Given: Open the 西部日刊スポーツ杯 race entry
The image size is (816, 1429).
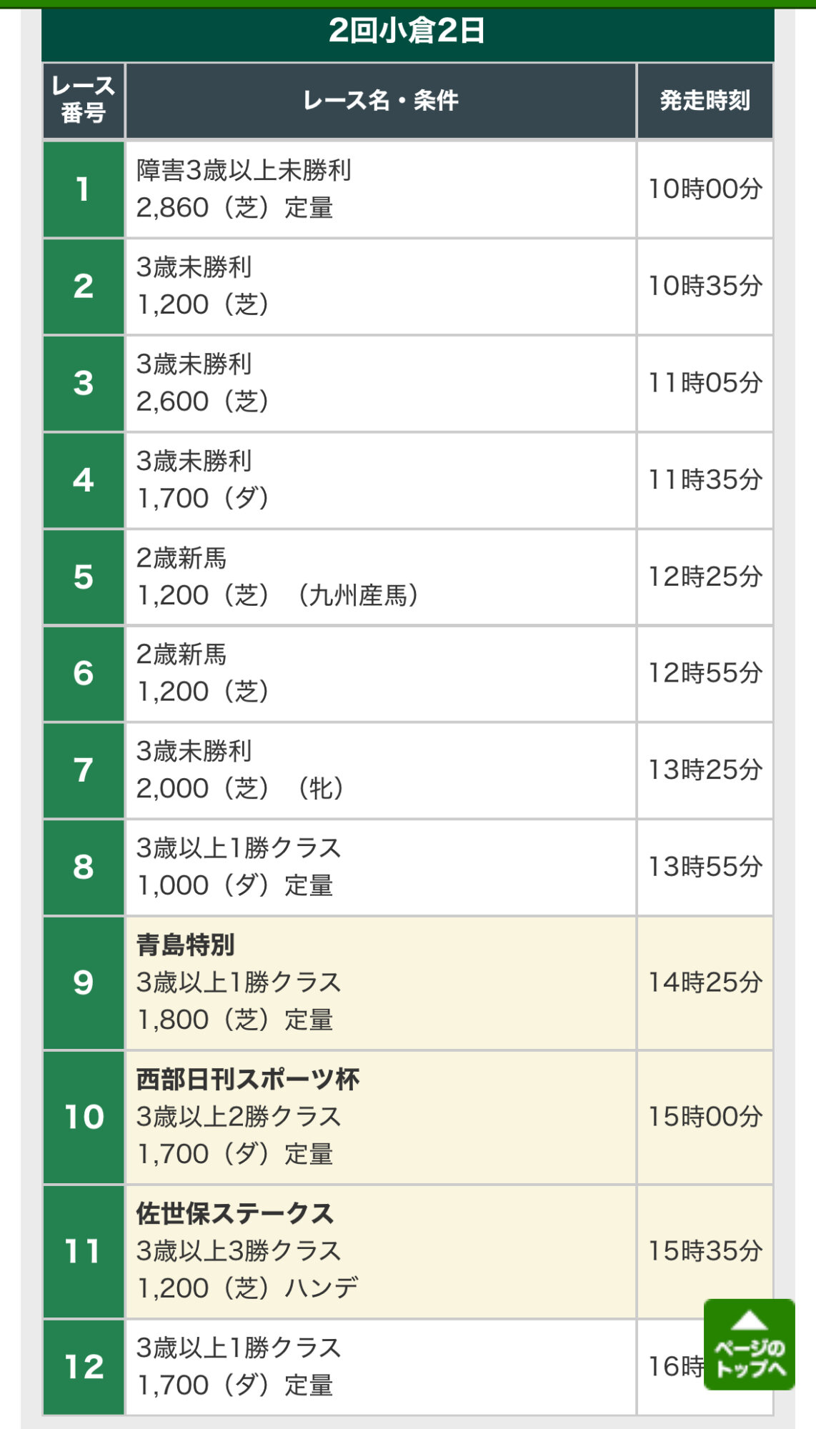Looking at the screenshot, I should point(381,1117).
